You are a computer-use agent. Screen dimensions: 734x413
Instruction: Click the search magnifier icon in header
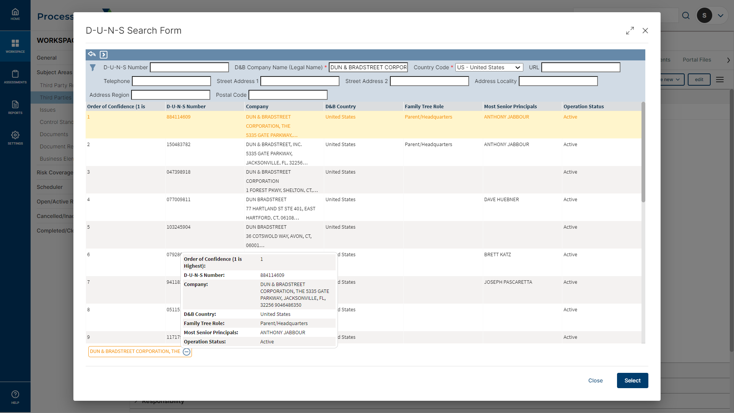click(686, 16)
